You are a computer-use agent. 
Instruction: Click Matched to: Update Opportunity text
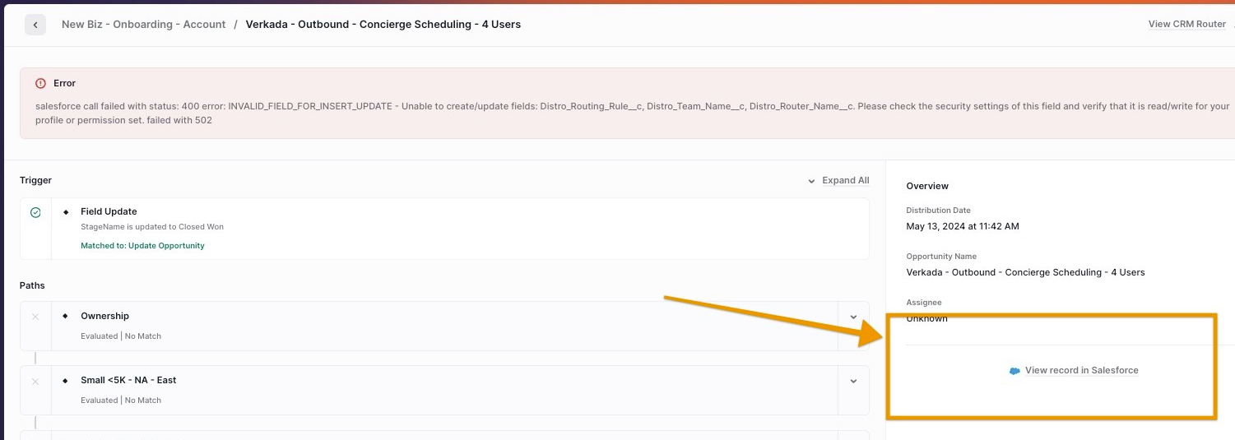(142, 246)
